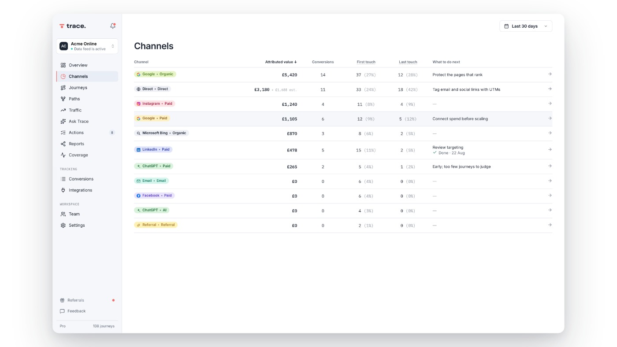The image size is (617, 347).
Task: Select the Google Organic channel tag
Action: click(155, 74)
